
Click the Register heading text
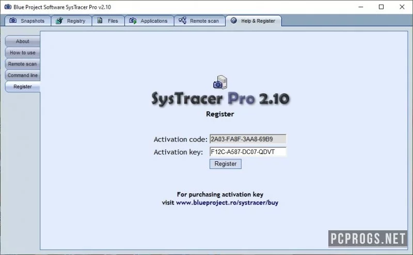220,114
